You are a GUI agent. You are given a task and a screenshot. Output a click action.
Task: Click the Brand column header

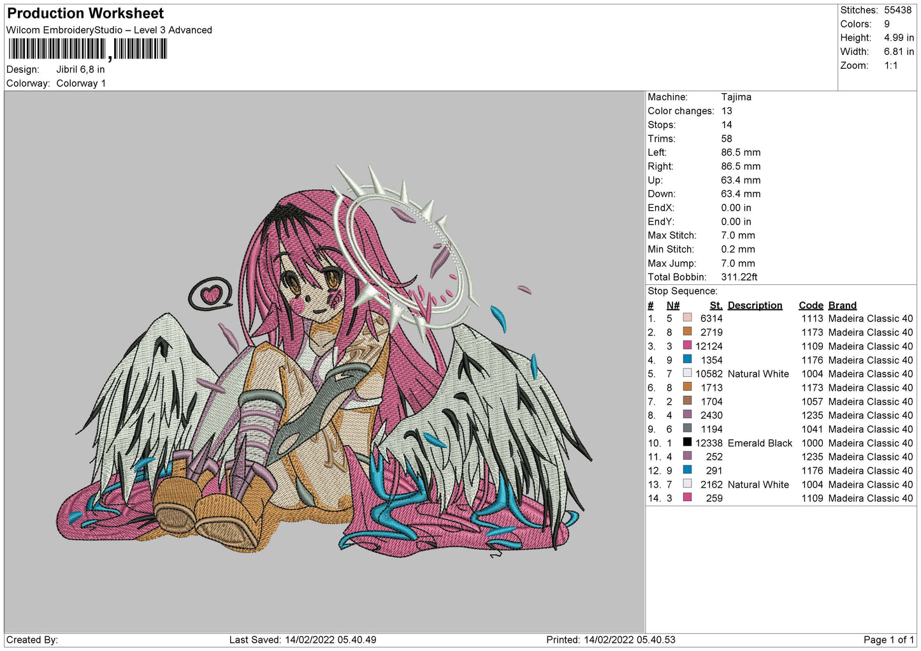[x=842, y=305]
